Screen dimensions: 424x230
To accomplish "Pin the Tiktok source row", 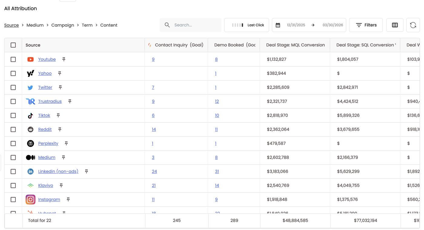I will [58, 115].
